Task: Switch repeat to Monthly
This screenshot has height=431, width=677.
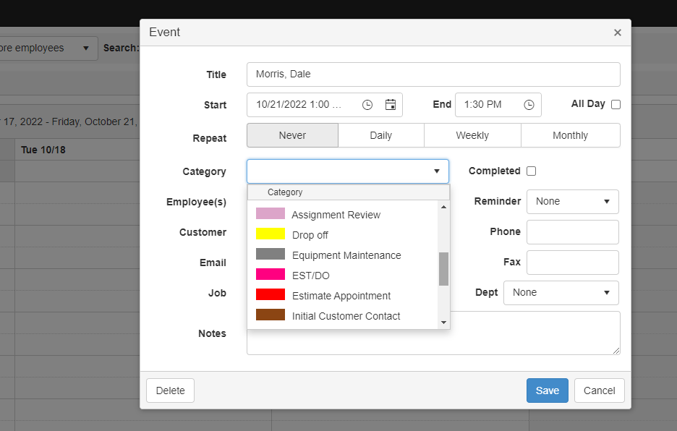Action: coord(571,135)
